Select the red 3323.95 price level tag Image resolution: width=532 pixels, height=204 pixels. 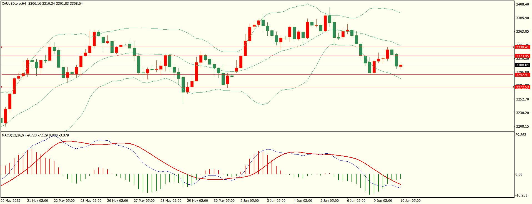[522, 56]
